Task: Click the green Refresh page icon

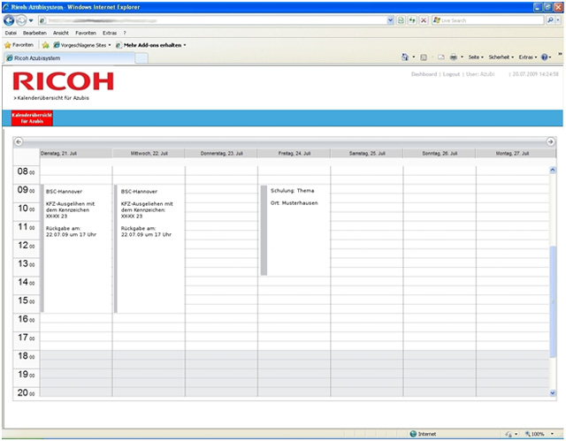Action: click(413, 20)
